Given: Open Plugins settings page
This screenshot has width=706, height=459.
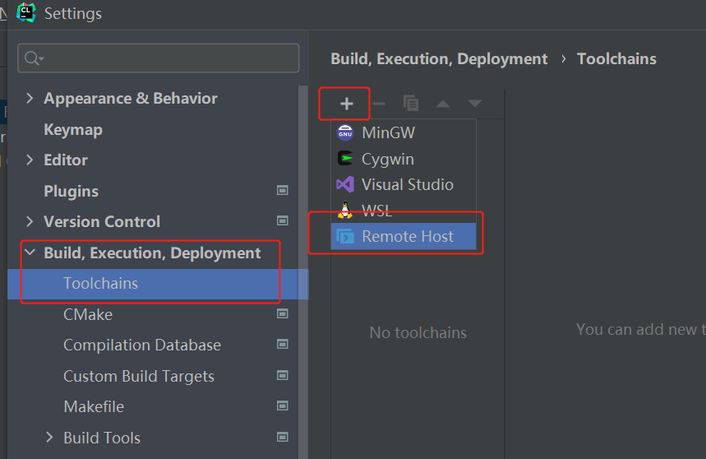Looking at the screenshot, I should tap(72, 192).
